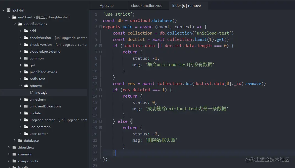Collapse the cloudfunctions folder chevron
The height and width of the screenshot is (168, 295).
pyautogui.click(x=15, y=24)
